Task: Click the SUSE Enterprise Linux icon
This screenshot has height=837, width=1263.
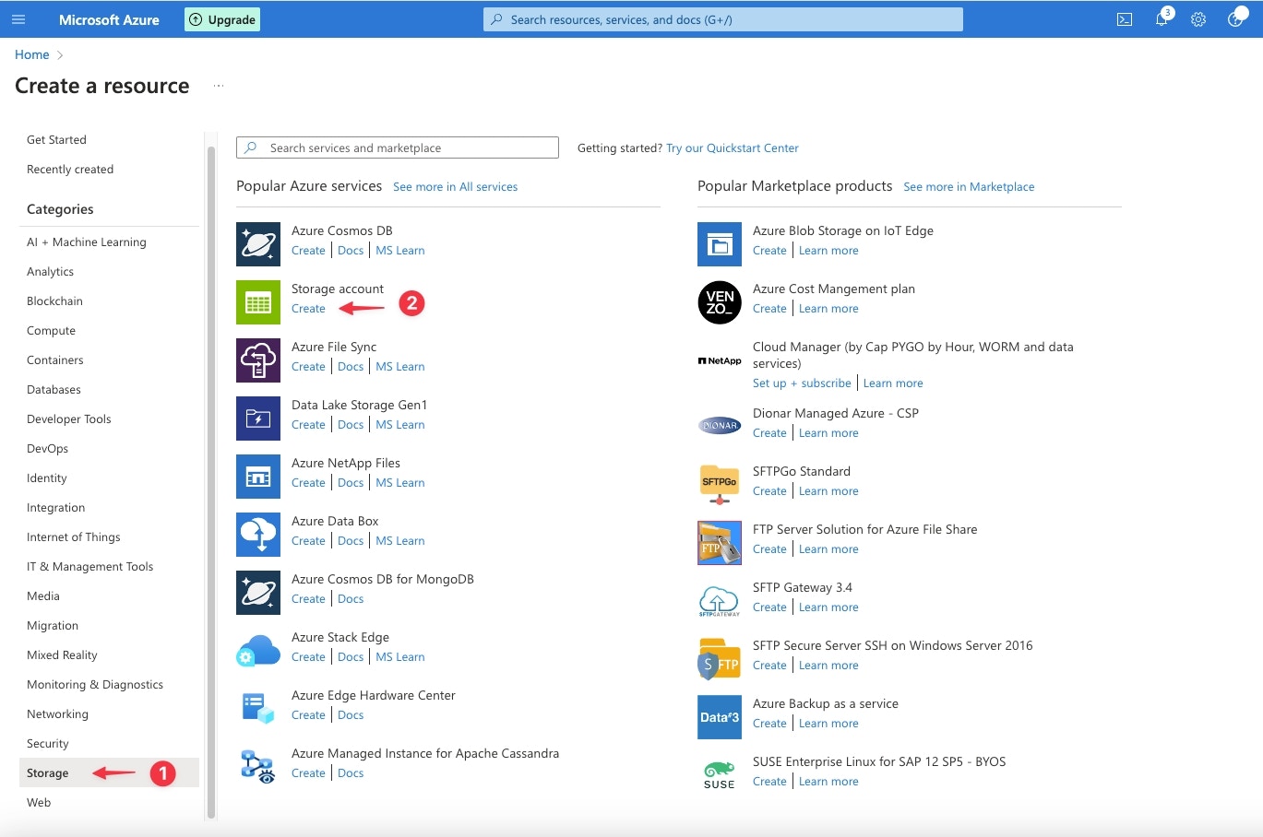Action: click(720, 774)
